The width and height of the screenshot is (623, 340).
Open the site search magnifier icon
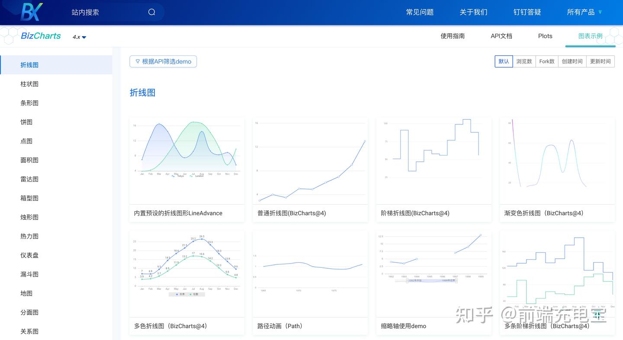151,12
